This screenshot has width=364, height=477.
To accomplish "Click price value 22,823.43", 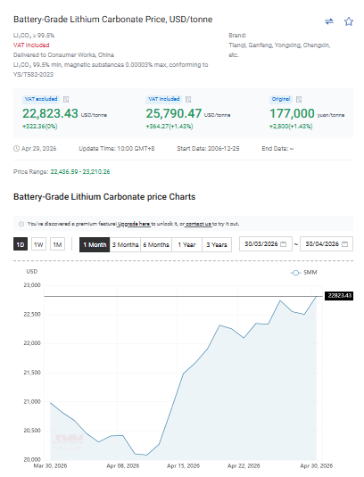I will [50, 113].
